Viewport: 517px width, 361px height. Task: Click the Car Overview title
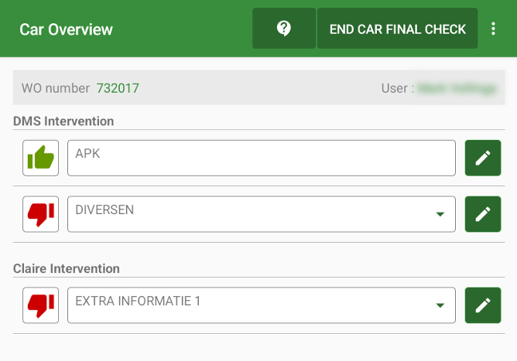[67, 29]
